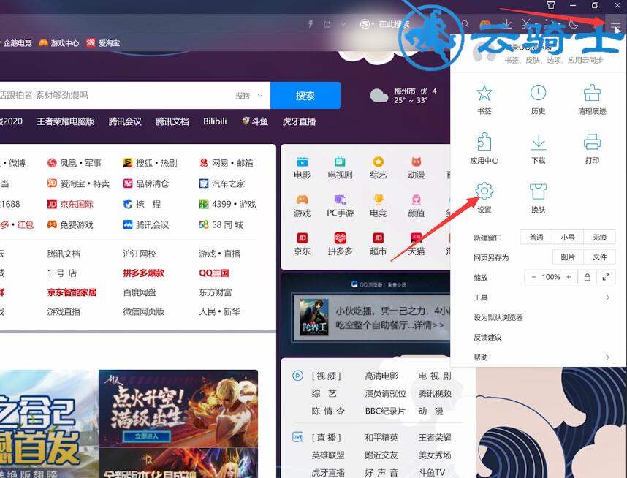Open the 应用中心 app center puzzle icon
The height and width of the screenshot is (478, 627).
pyautogui.click(x=484, y=142)
